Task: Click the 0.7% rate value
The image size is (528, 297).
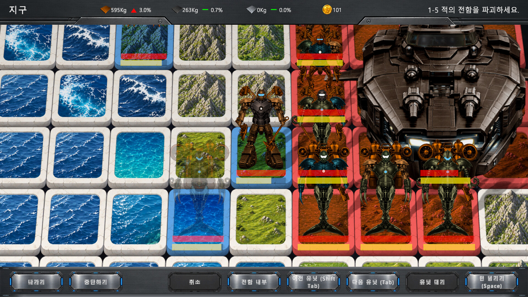Action: 217,10
